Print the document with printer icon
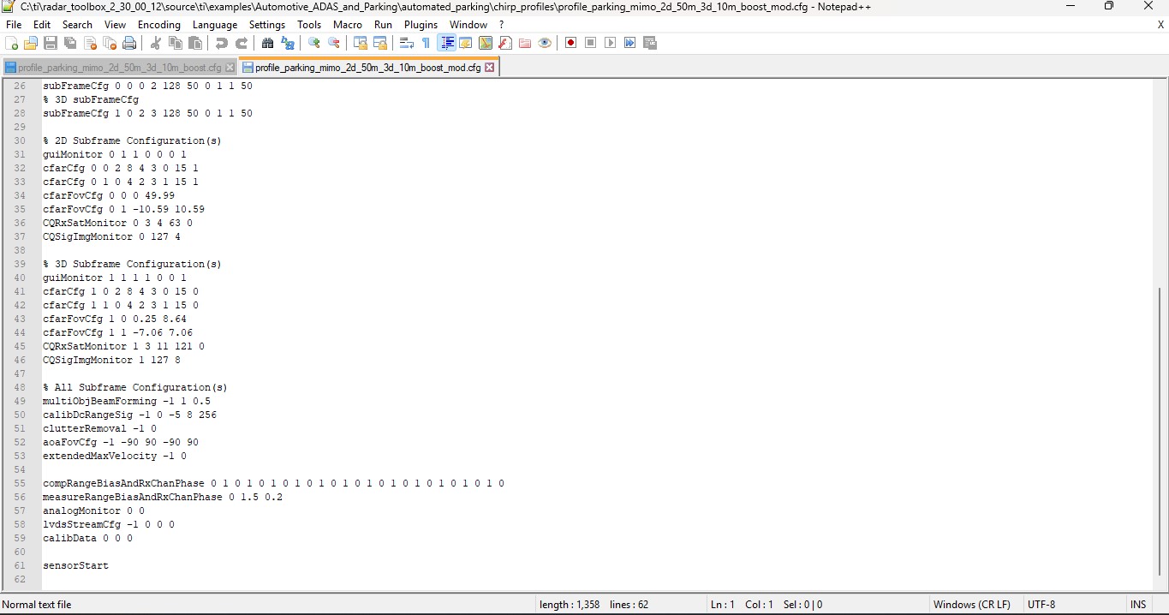Viewport: 1169px width, 615px height. 129,43
